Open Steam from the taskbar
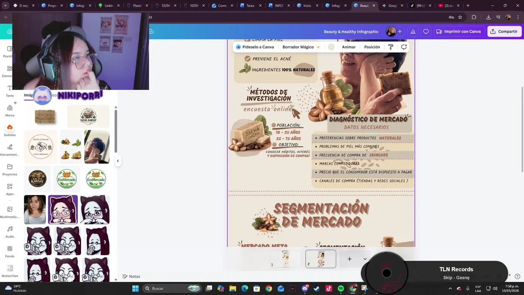Screen dimensions: 524x295 pyautogui.click(x=317, y=288)
